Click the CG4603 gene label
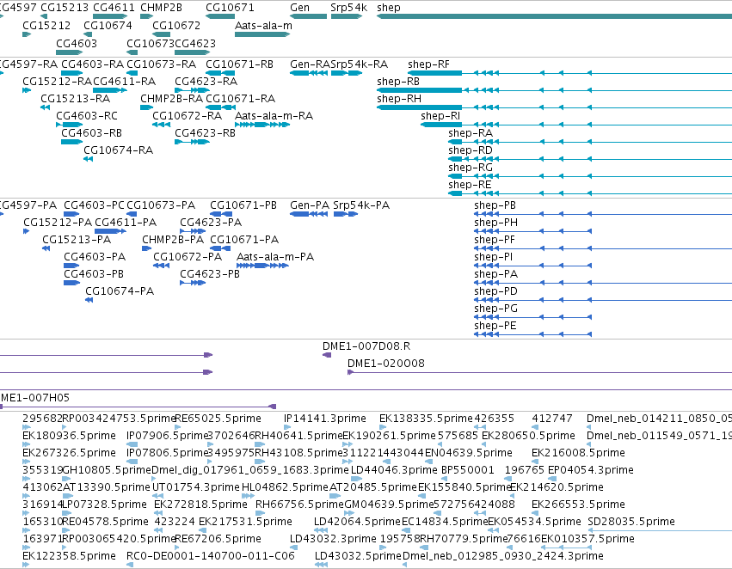 (76, 43)
